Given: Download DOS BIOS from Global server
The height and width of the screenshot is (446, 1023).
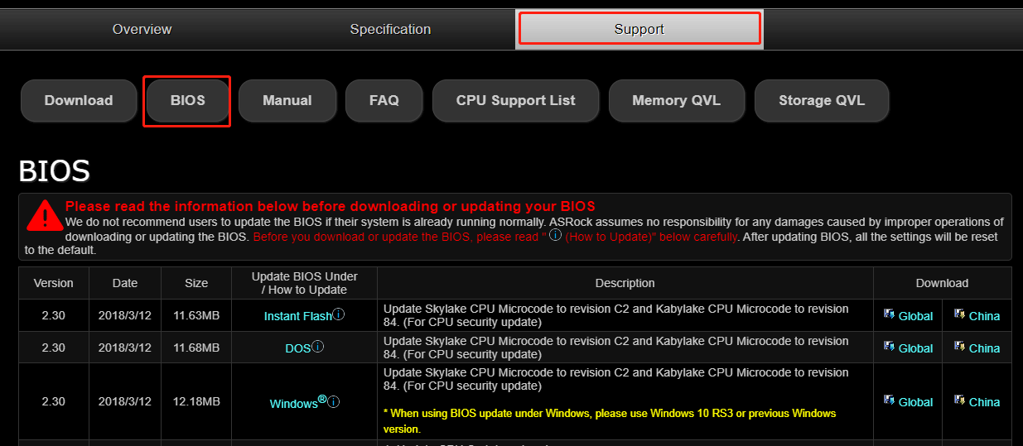Looking at the screenshot, I should point(915,348).
